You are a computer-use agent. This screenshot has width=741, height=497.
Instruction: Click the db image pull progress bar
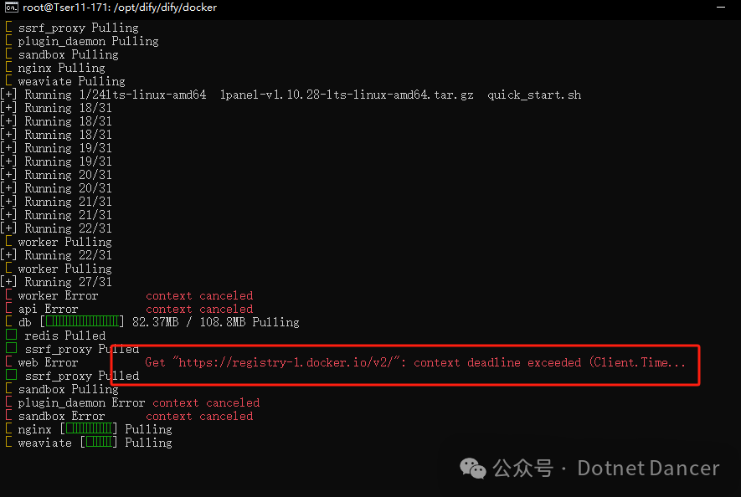pyautogui.click(x=81, y=322)
